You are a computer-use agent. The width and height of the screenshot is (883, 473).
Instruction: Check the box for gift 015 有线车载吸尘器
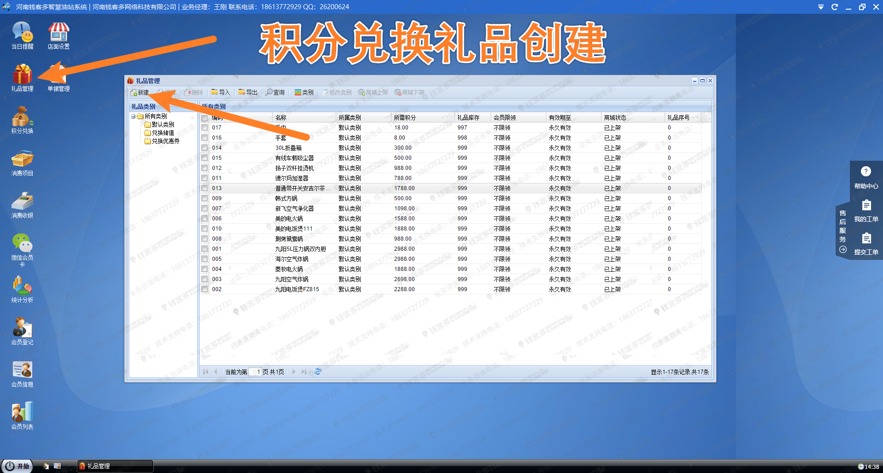[x=205, y=158]
